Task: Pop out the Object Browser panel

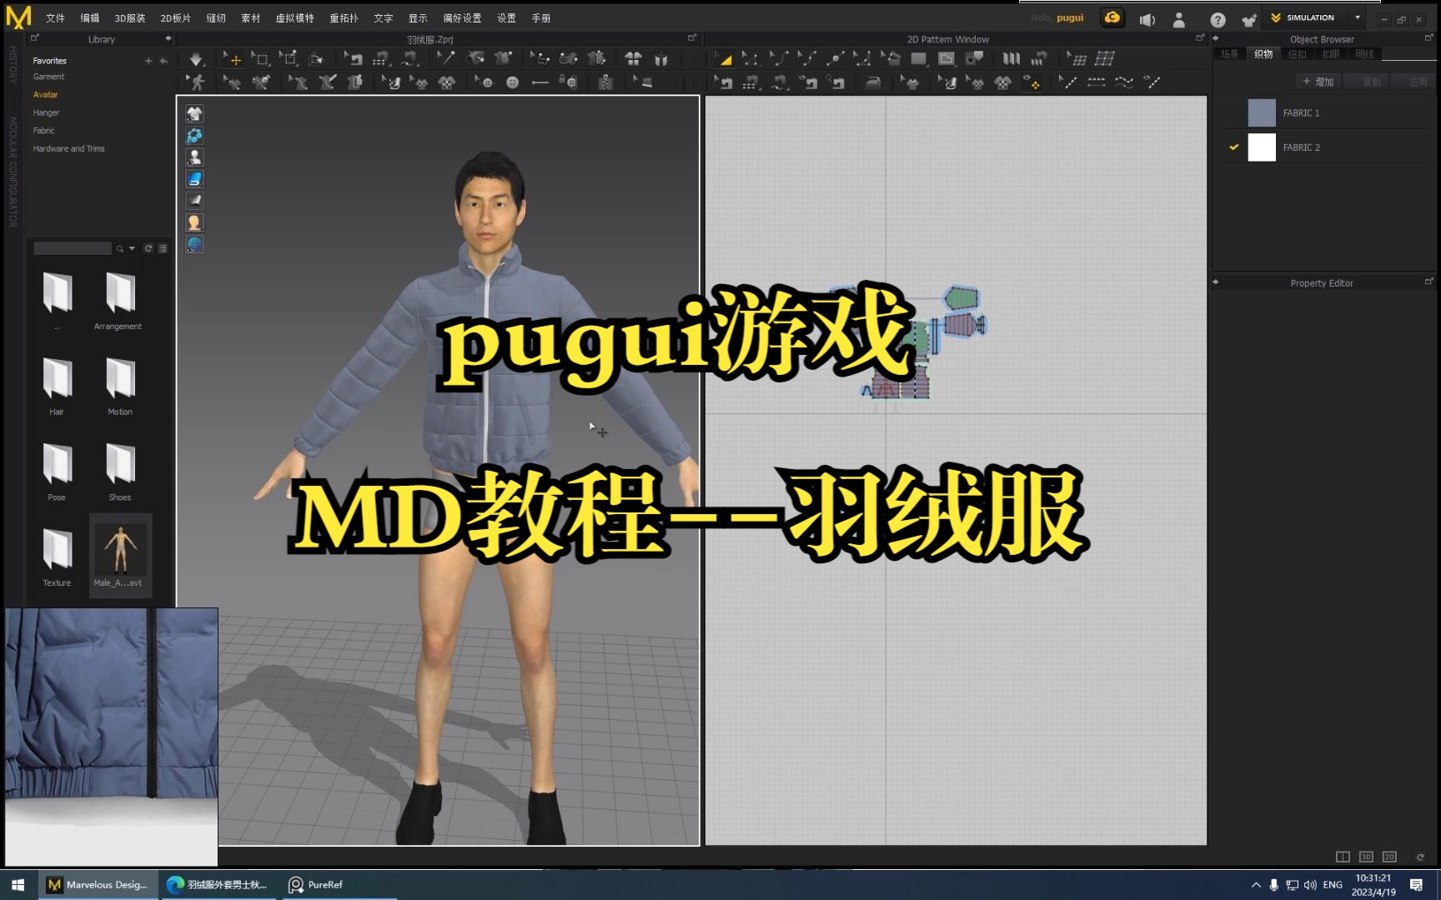Action: 1428,37
